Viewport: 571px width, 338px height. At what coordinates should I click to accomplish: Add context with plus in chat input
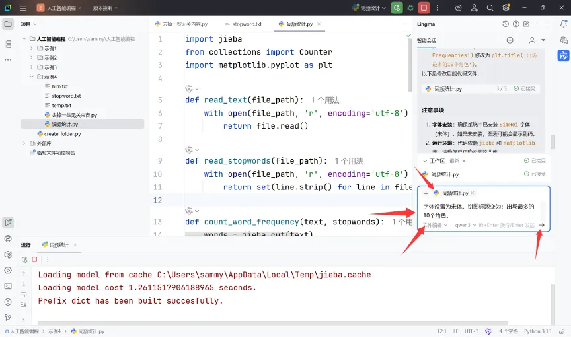point(426,193)
